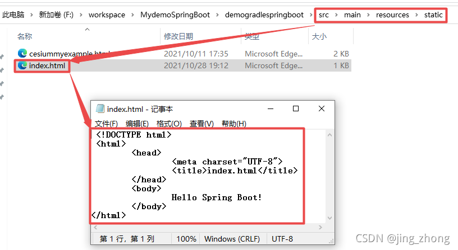Navigate to demogradlespringboot breadcrumb folder
Viewport: 458px width, 250px height.
point(264,15)
